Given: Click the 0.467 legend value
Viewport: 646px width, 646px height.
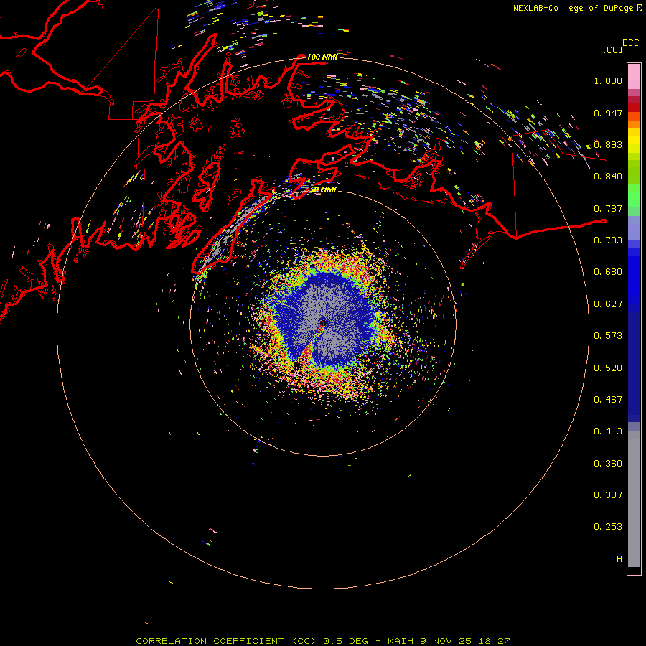Looking at the screenshot, I should (x=608, y=400).
